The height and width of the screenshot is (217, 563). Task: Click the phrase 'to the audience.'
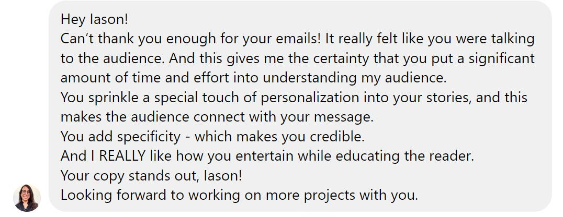112,58
